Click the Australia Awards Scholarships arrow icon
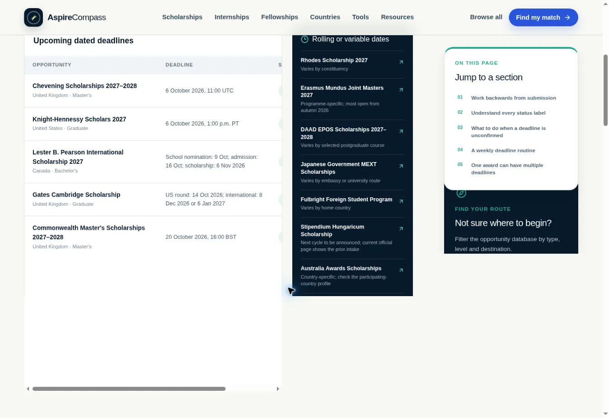Screen dimensions: 609x418 (x=401, y=270)
